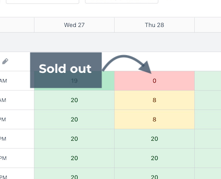Viewport: 221px width, 179px height.
Task: Select the Wed 27 column header
Action: [74, 25]
